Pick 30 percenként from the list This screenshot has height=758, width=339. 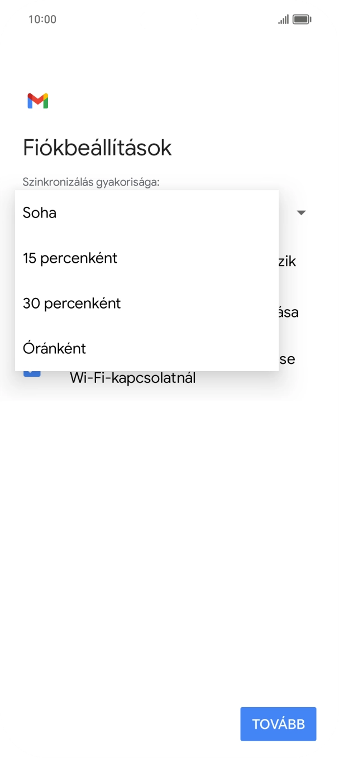pos(71,303)
